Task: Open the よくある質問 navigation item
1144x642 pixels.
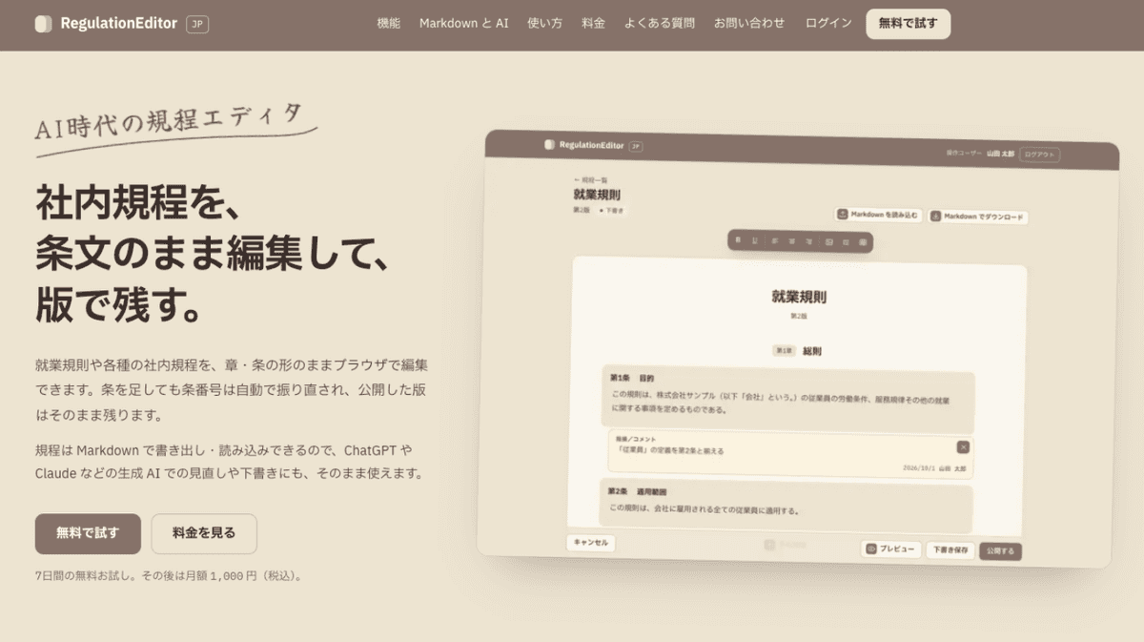Action: coord(660,24)
